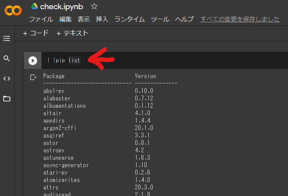Open the ヘルプ menu

click(185, 19)
